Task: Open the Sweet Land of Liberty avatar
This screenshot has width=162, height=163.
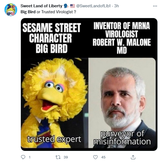Action: pos(11,10)
